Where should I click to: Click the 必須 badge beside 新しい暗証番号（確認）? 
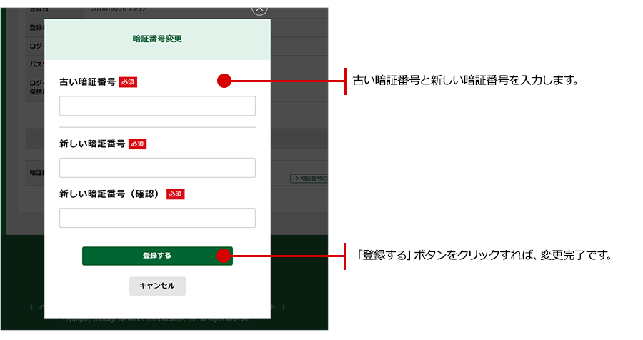[x=175, y=194]
